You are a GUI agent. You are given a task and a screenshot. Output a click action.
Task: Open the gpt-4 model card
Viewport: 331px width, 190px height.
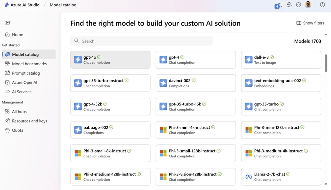(x=196, y=60)
